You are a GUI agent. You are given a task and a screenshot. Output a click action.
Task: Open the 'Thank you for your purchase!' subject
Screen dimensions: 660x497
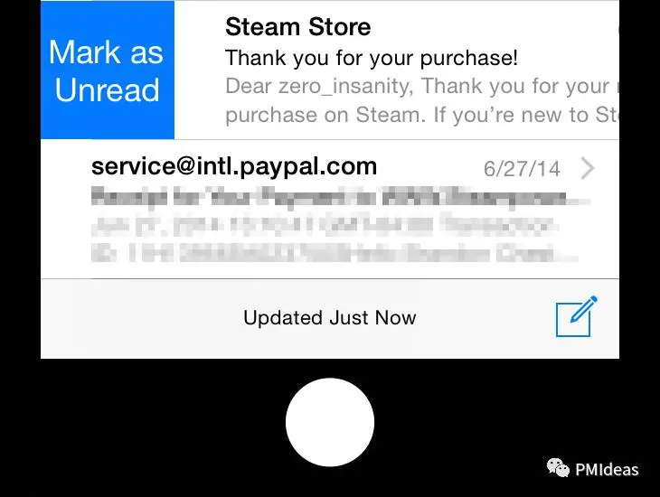tap(372, 58)
